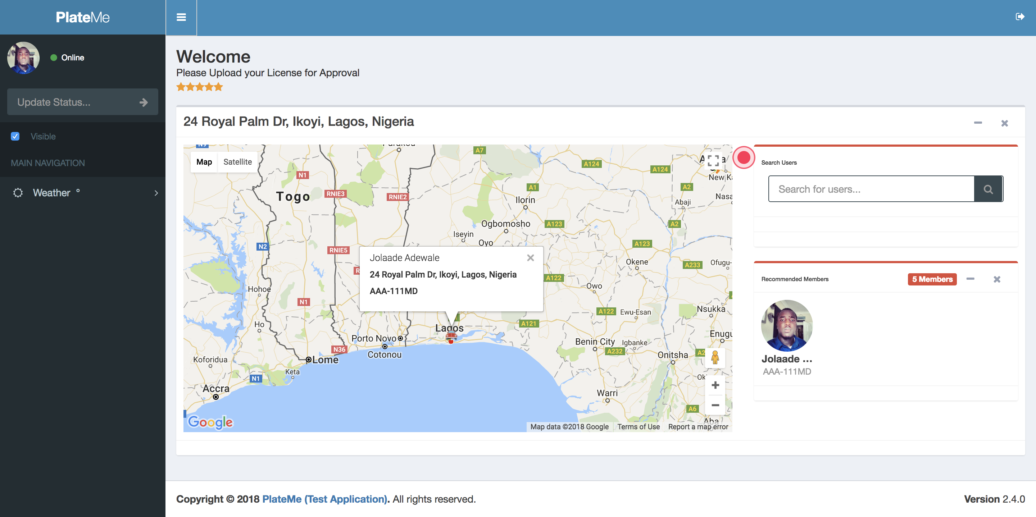
Task: Click the red pulsing record indicator
Action: click(x=743, y=157)
